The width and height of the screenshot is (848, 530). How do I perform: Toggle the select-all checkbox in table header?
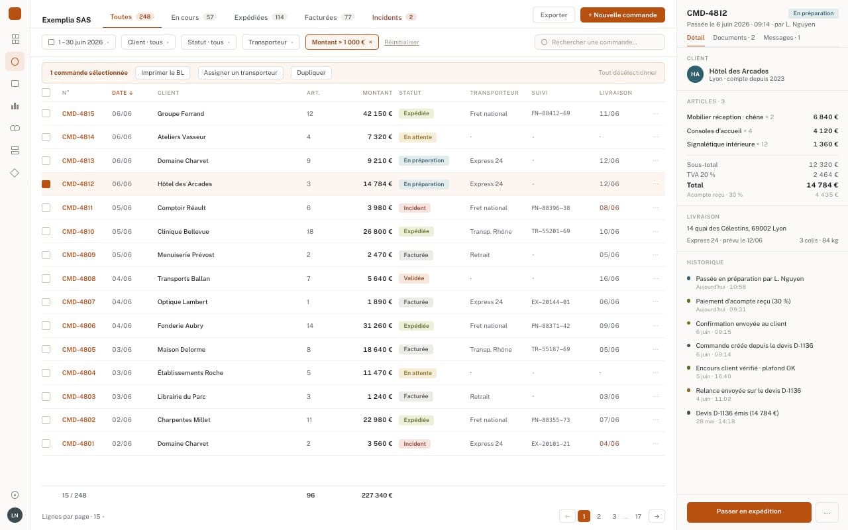pyautogui.click(x=46, y=93)
